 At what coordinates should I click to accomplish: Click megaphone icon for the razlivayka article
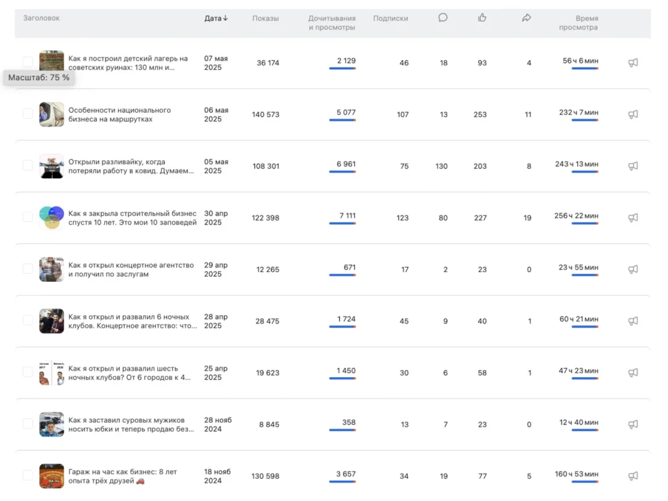click(x=633, y=166)
